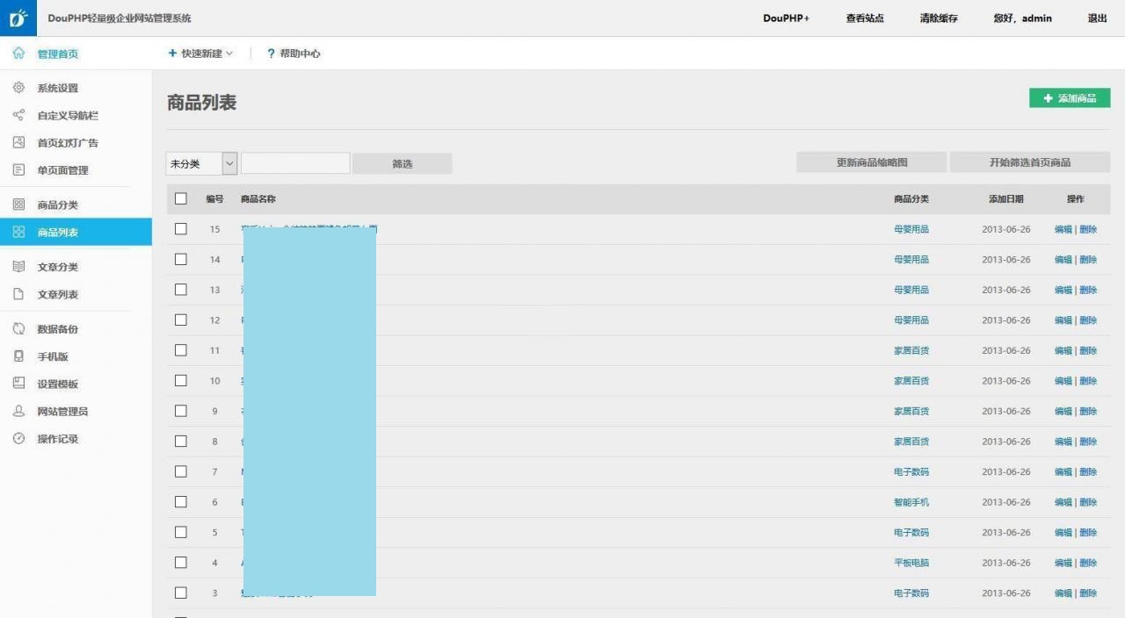Open 设置模板 in the sidebar
This screenshot has height=618, width=1125.
pyautogui.click(x=58, y=384)
